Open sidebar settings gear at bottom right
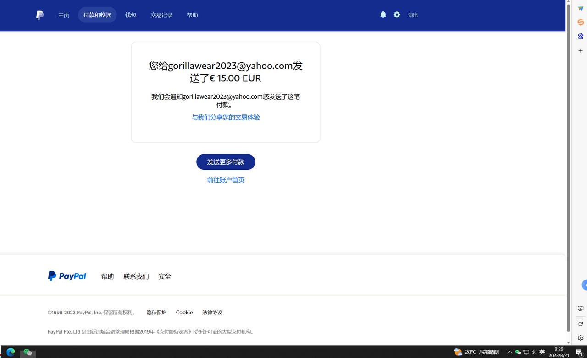Screen dimensions: 587x358 point(581,338)
